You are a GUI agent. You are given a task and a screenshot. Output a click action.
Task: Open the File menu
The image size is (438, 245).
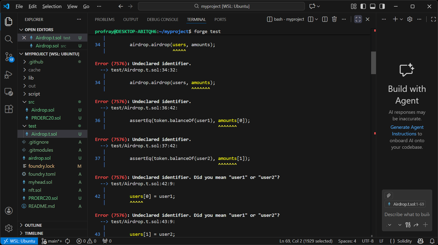19,6
